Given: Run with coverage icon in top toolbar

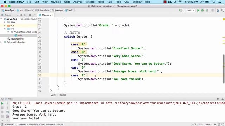Looking at the screenshot, I should point(207,10).
